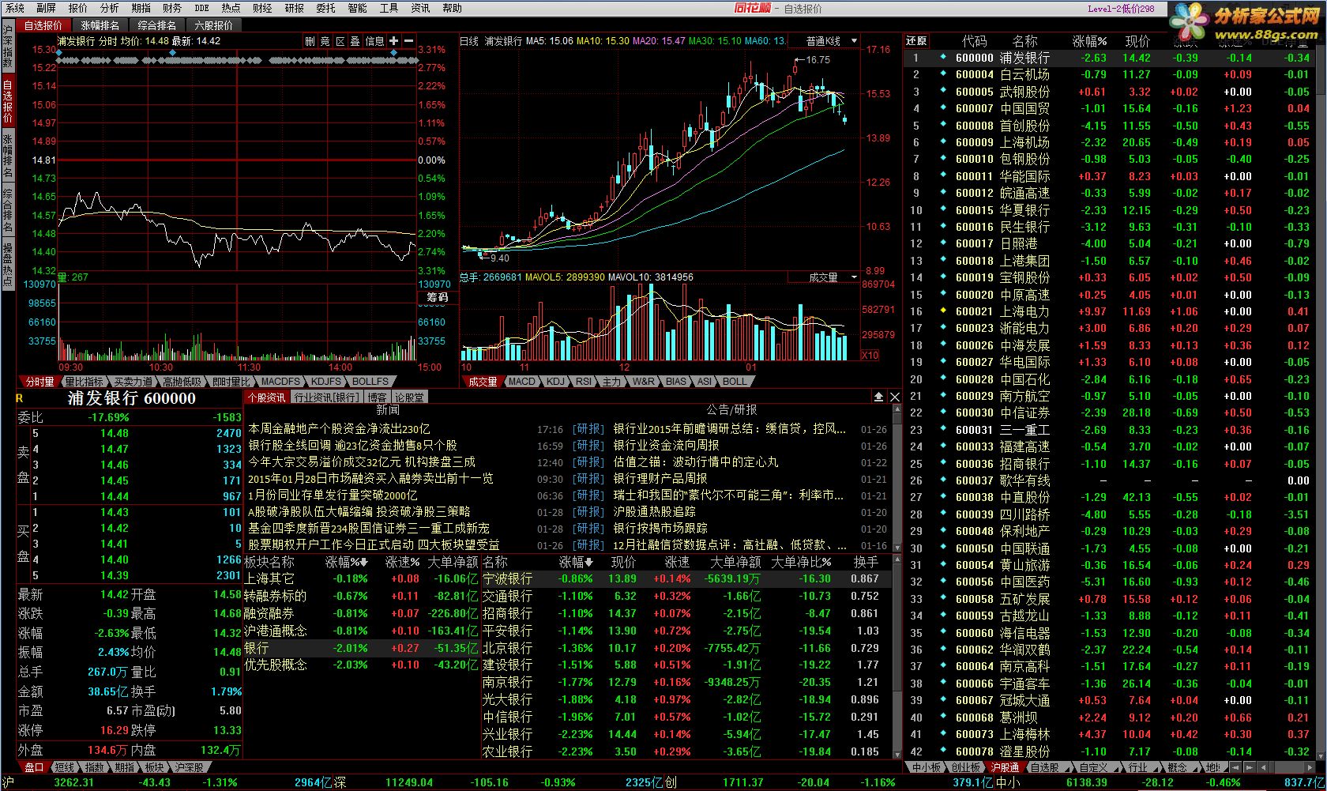The height and width of the screenshot is (791, 1327).
Task: Open report '估值之锚：波动行情中的定心丸'
Action: pyautogui.click(x=695, y=462)
